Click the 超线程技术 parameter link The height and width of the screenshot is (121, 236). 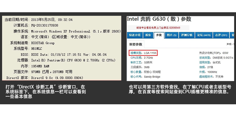206,77
